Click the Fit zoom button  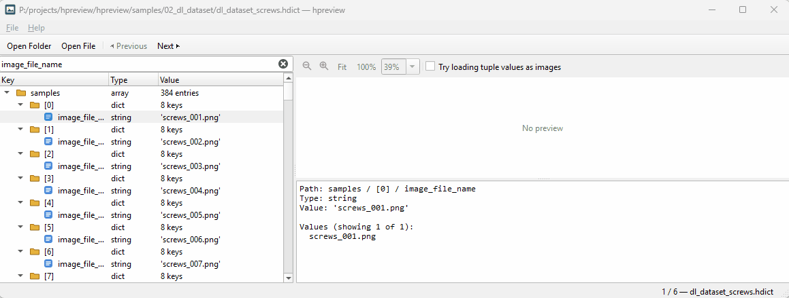point(342,67)
